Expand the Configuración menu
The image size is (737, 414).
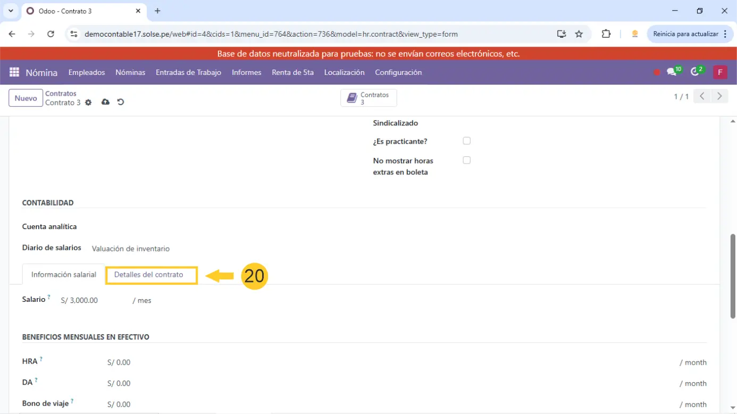[x=398, y=72]
